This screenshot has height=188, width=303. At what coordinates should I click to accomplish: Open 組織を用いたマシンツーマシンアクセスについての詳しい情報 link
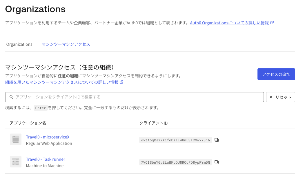click(62, 82)
